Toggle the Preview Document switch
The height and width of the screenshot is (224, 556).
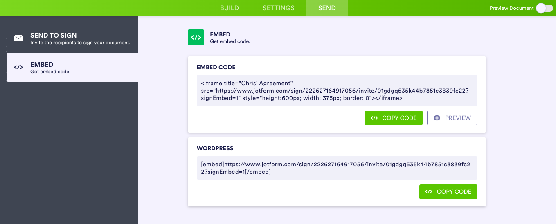point(545,8)
